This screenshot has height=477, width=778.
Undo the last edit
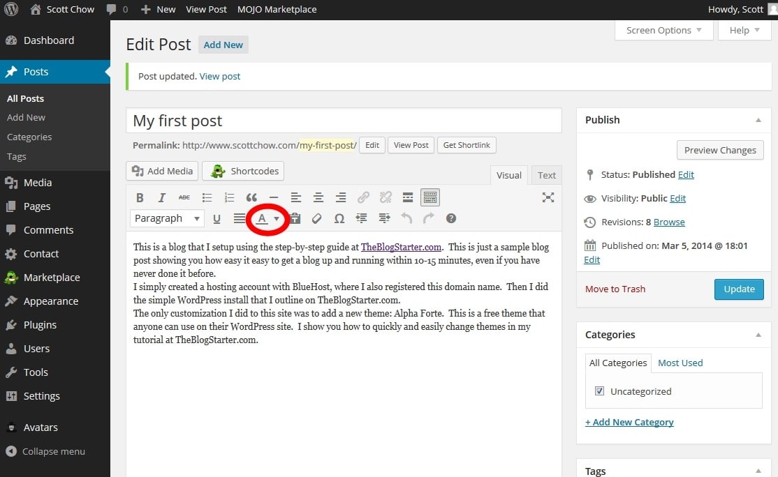coord(406,218)
